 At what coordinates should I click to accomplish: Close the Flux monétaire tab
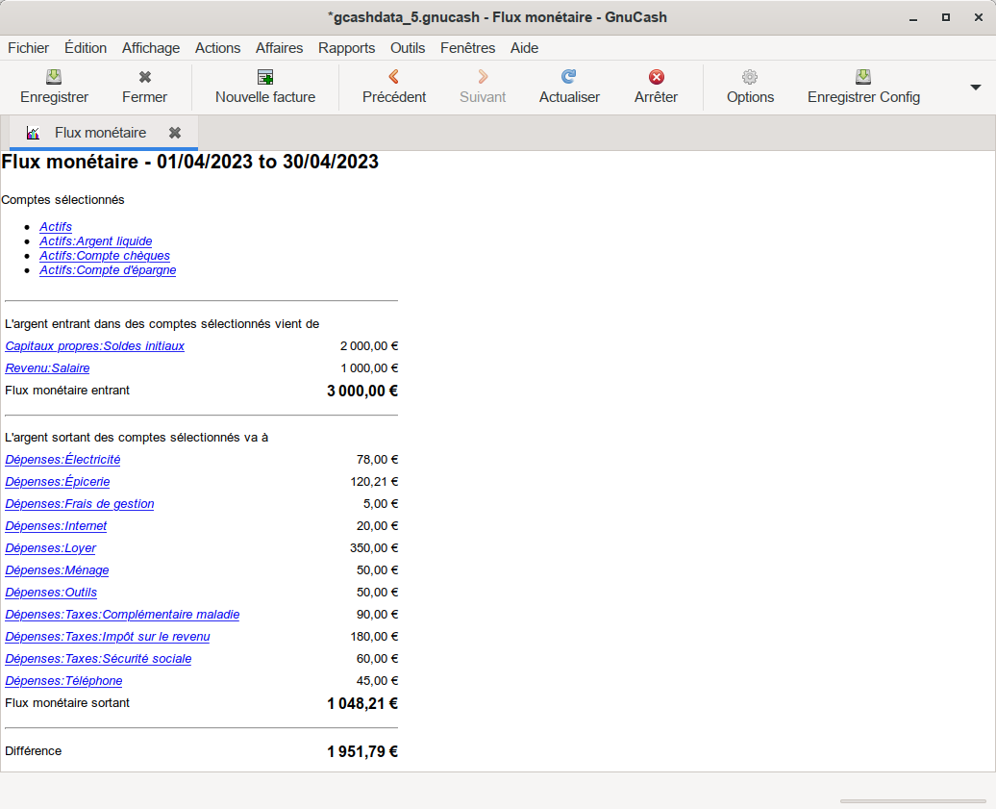(175, 133)
